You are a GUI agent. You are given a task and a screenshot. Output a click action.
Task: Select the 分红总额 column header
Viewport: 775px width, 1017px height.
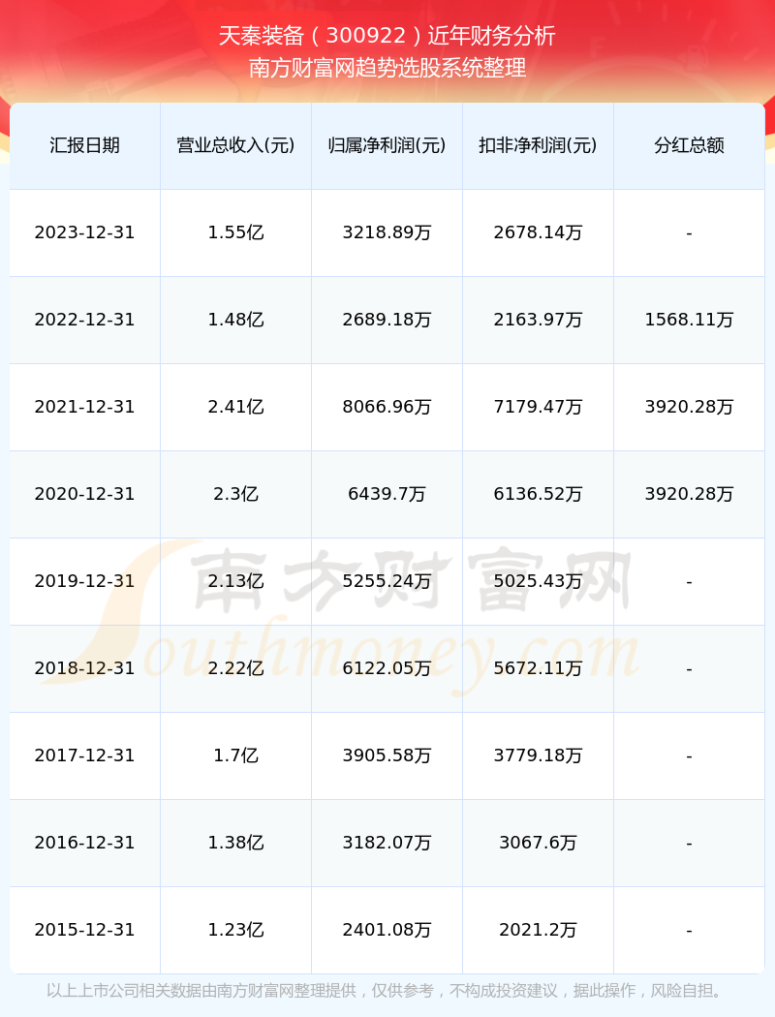tap(689, 145)
